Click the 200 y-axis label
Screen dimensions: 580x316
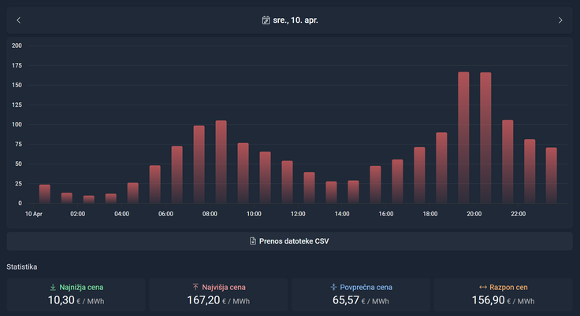[17, 46]
